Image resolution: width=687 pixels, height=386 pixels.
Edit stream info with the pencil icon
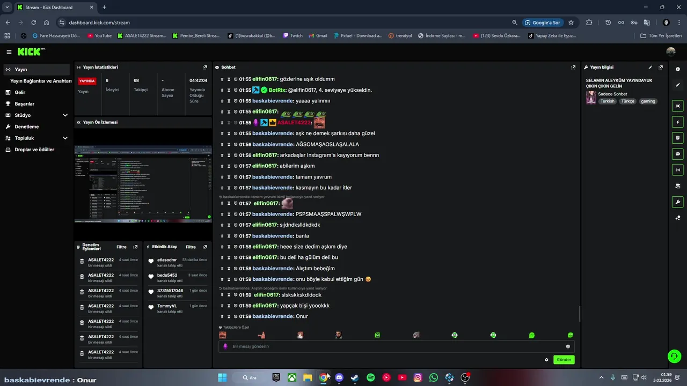651,68
